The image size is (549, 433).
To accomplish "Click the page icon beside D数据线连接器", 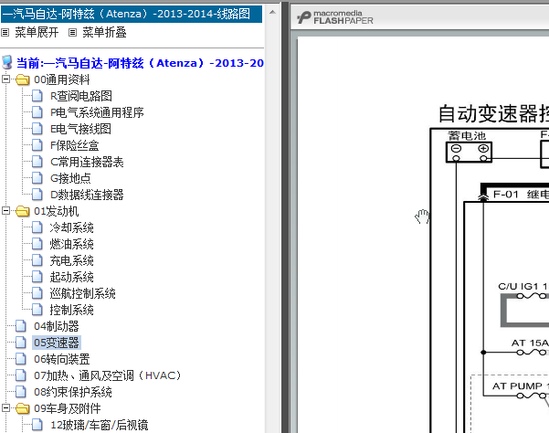I will click(37, 195).
